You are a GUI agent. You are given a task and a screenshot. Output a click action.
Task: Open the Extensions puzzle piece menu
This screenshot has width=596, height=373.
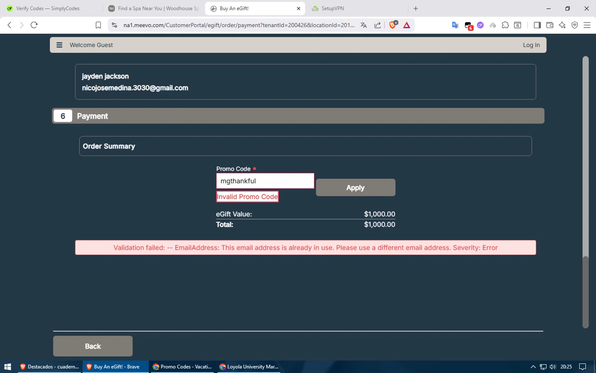point(505,25)
